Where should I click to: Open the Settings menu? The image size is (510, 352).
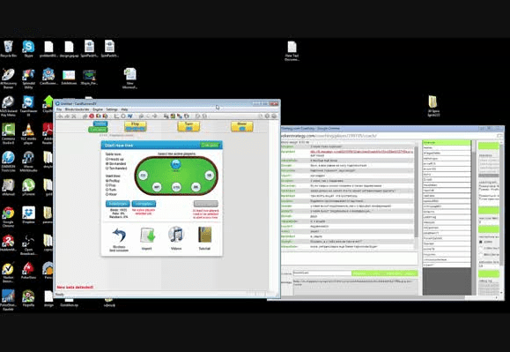(112, 109)
